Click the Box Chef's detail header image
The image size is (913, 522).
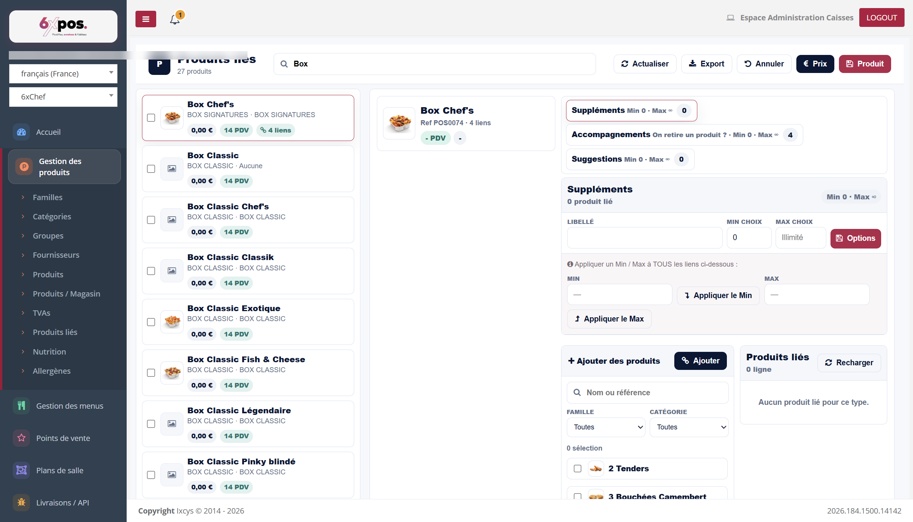(399, 123)
